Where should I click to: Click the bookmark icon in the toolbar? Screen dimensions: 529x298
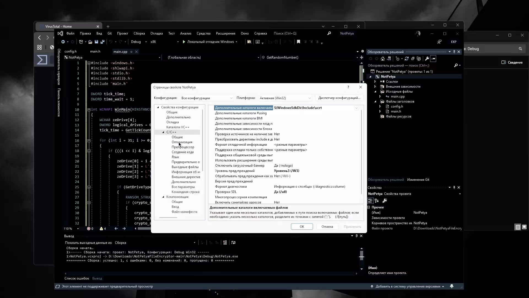coord(298,42)
